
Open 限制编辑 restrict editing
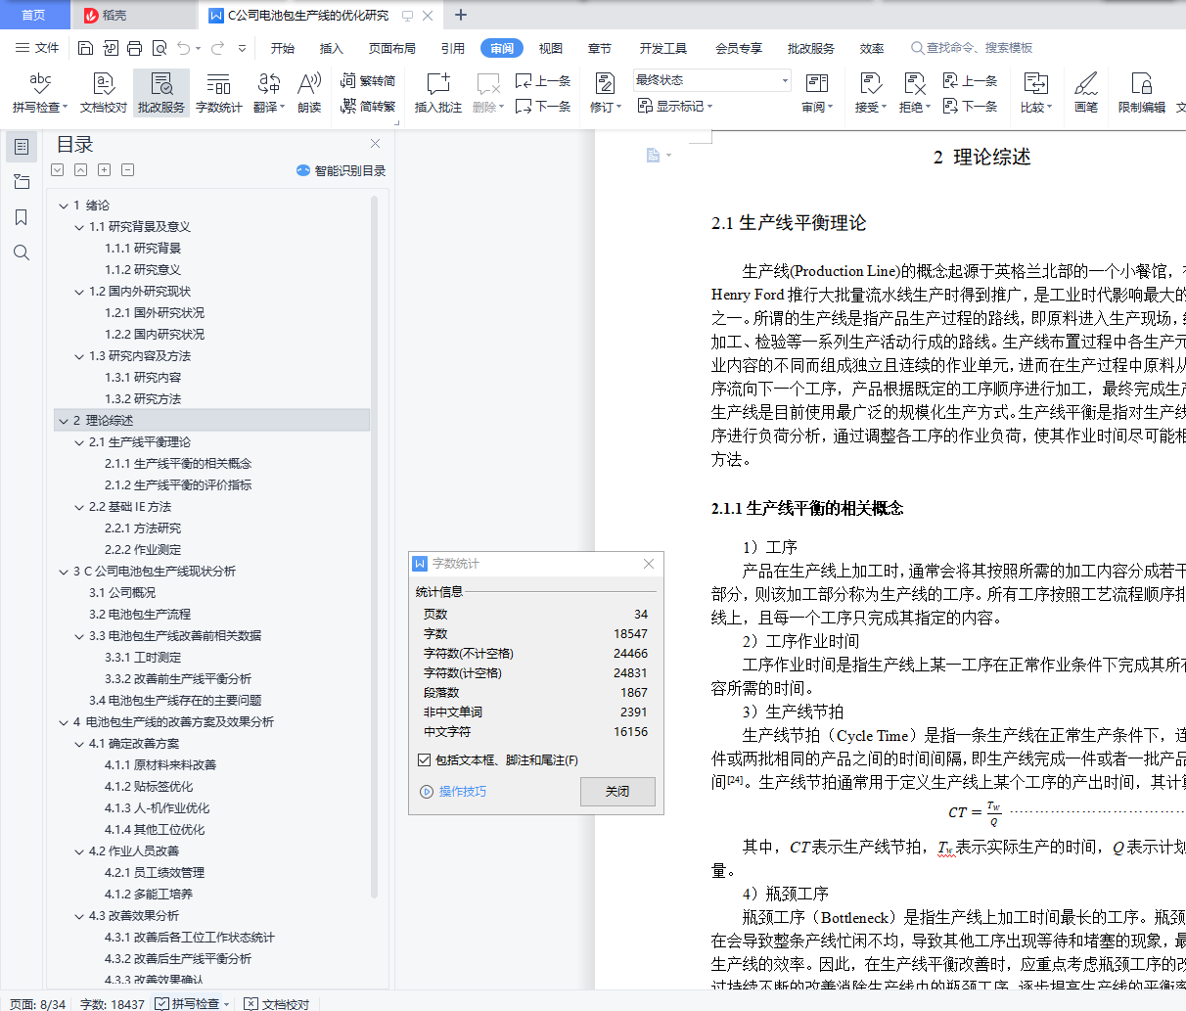click(1142, 93)
